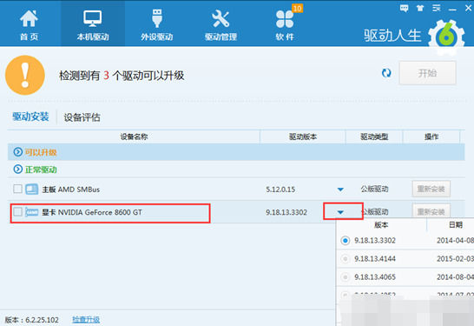Click the feedback chat icon in title bar
This screenshot has width=474, height=326.
click(x=404, y=8)
